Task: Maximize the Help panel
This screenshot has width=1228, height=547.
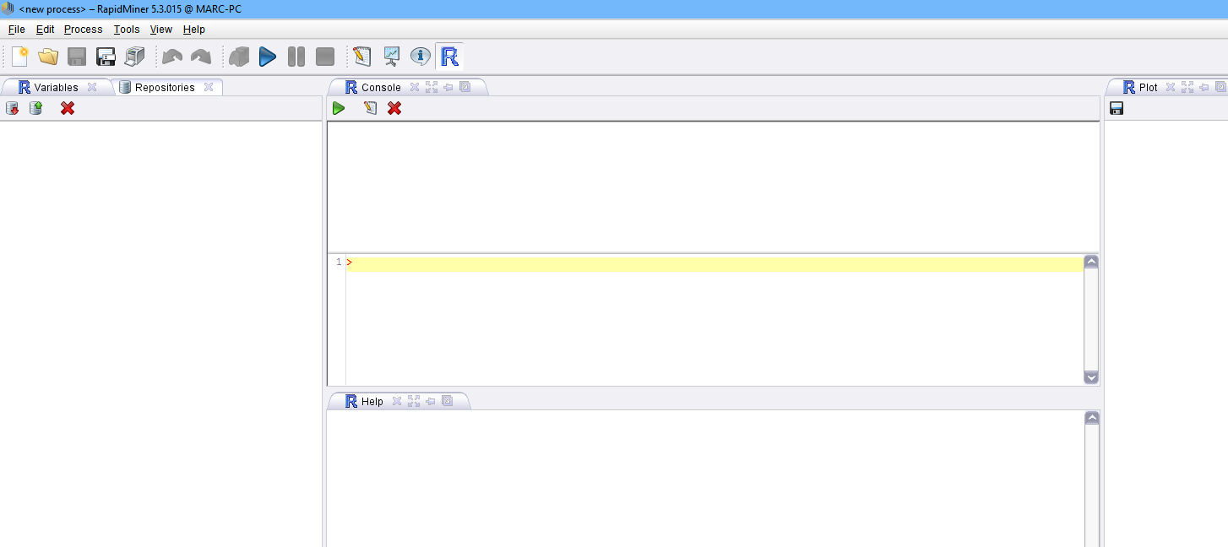Action: [x=414, y=401]
